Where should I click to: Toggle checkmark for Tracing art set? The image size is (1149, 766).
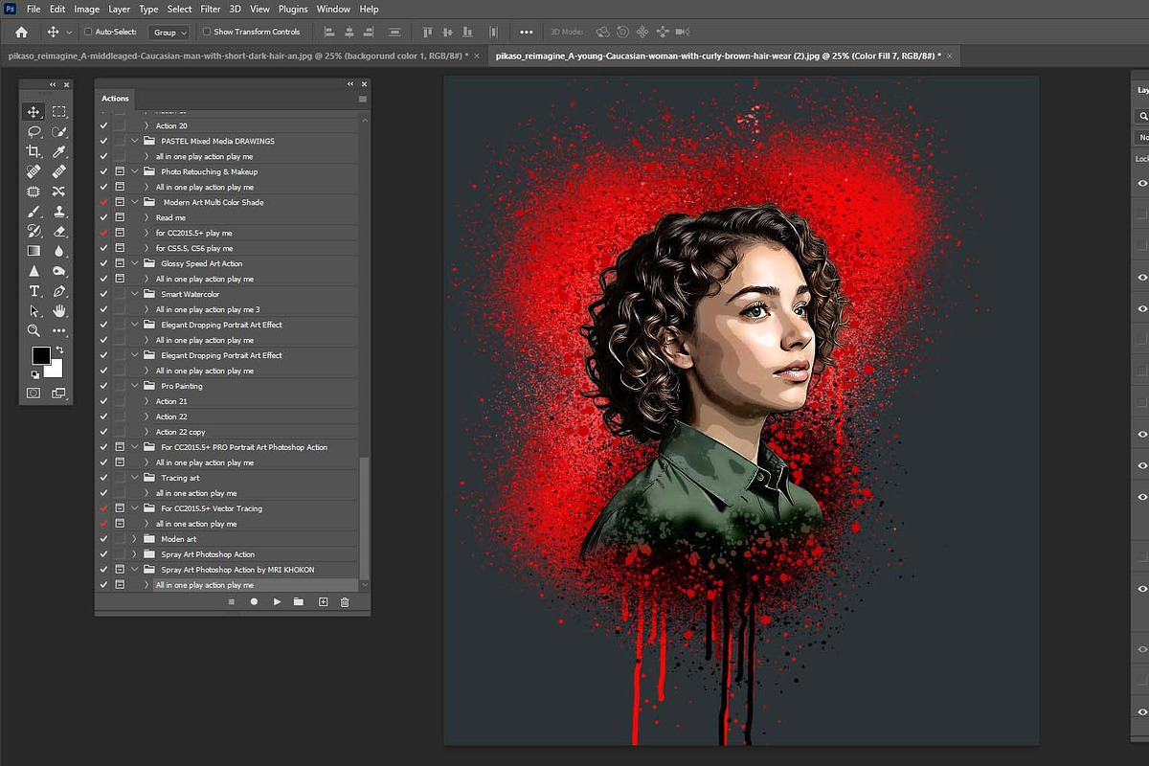pyautogui.click(x=103, y=478)
